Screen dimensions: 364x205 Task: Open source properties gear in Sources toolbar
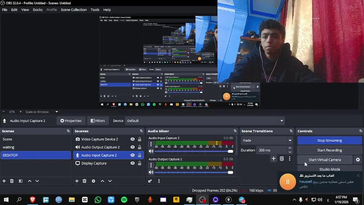coord(93,181)
